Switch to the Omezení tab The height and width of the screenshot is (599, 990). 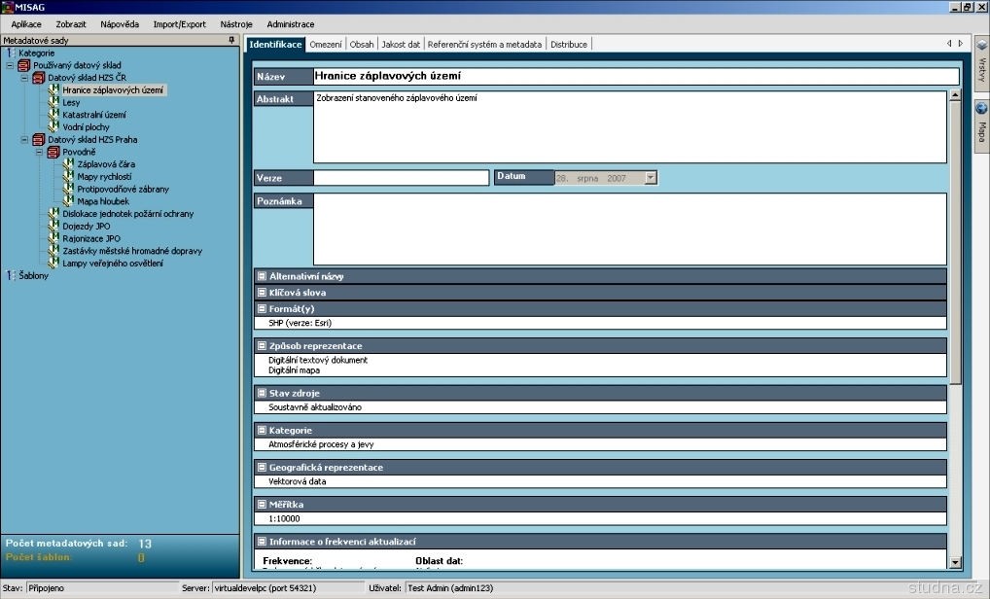pyautogui.click(x=326, y=44)
